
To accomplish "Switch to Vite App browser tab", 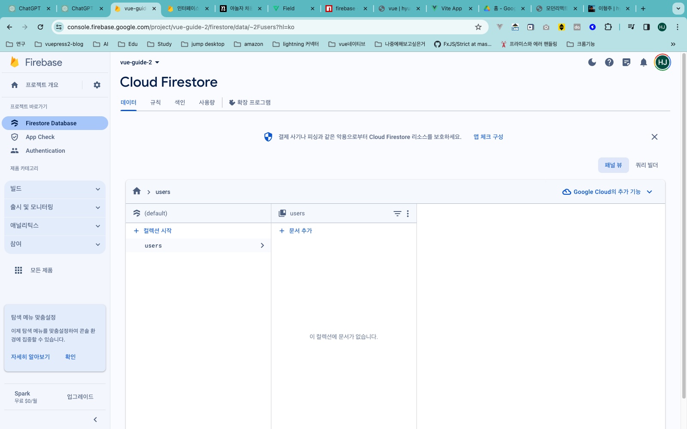I will coord(452,9).
